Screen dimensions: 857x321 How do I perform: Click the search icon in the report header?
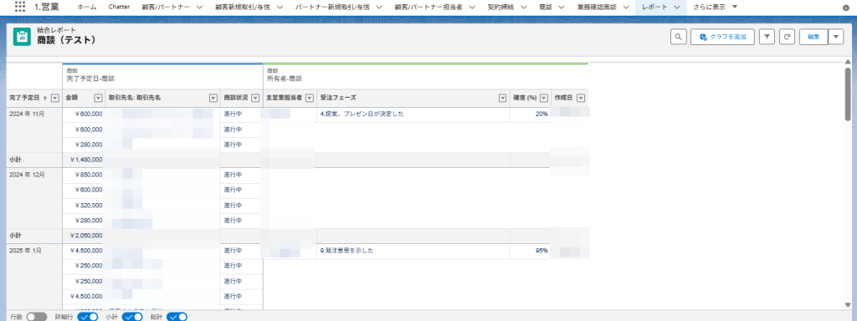click(x=678, y=37)
